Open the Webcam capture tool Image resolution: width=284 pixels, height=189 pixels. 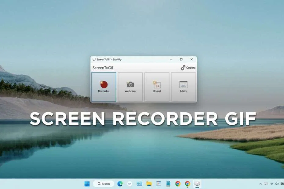(130, 86)
